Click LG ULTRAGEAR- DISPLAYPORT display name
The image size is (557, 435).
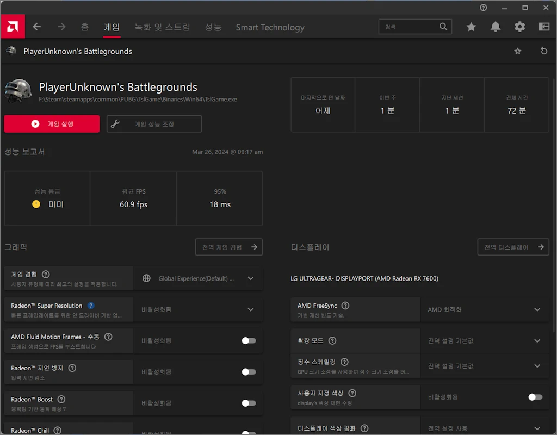click(x=364, y=278)
